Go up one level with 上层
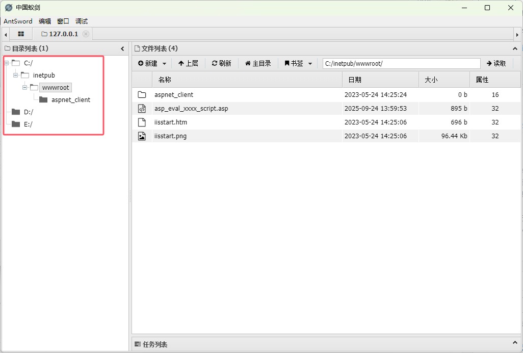Image resolution: width=523 pixels, height=353 pixels. pos(188,63)
